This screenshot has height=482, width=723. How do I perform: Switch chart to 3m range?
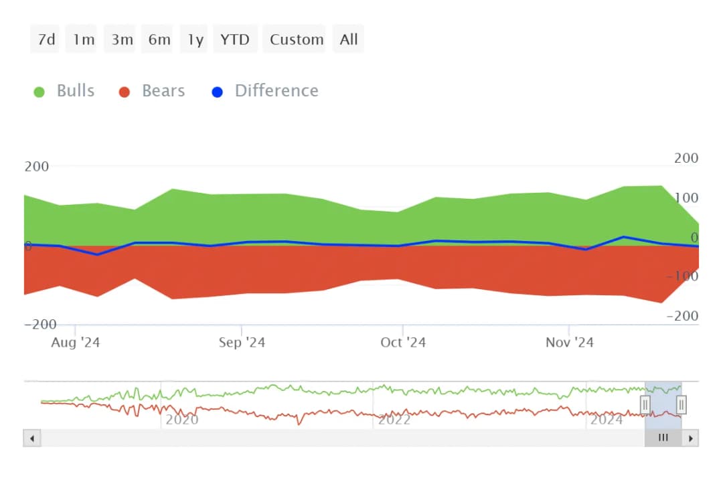[x=122, y=39]
